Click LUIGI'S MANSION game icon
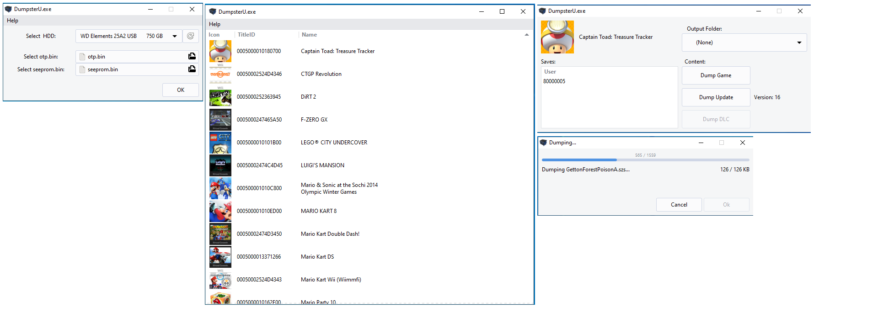878x329 pixels. click(220, 165)
